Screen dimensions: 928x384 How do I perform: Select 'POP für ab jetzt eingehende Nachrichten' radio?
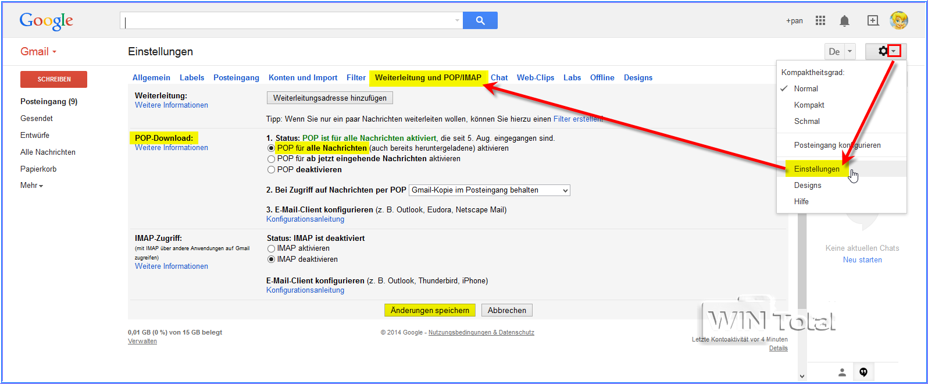[271, 159]
